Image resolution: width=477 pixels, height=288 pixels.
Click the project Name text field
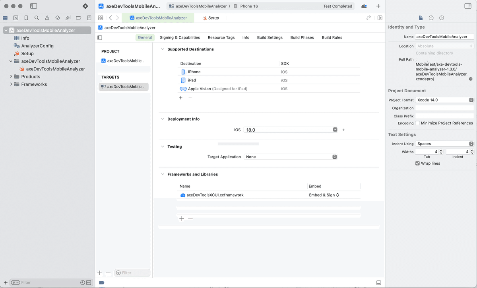(x=444, y=37)
